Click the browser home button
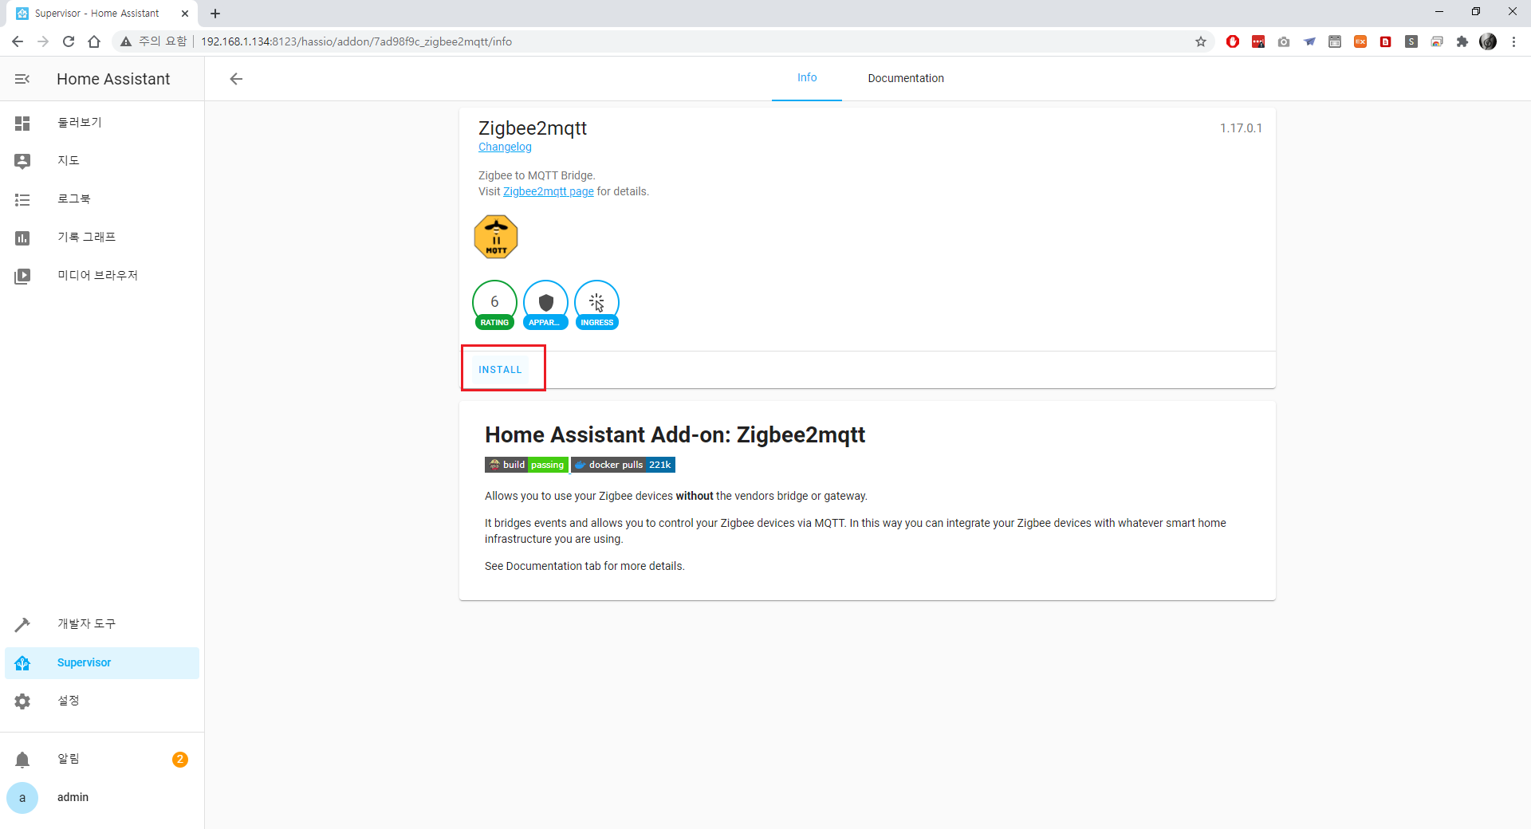The height and width of the screenshot is (829, 1531). pyautogui.click(x=94, y=41)
